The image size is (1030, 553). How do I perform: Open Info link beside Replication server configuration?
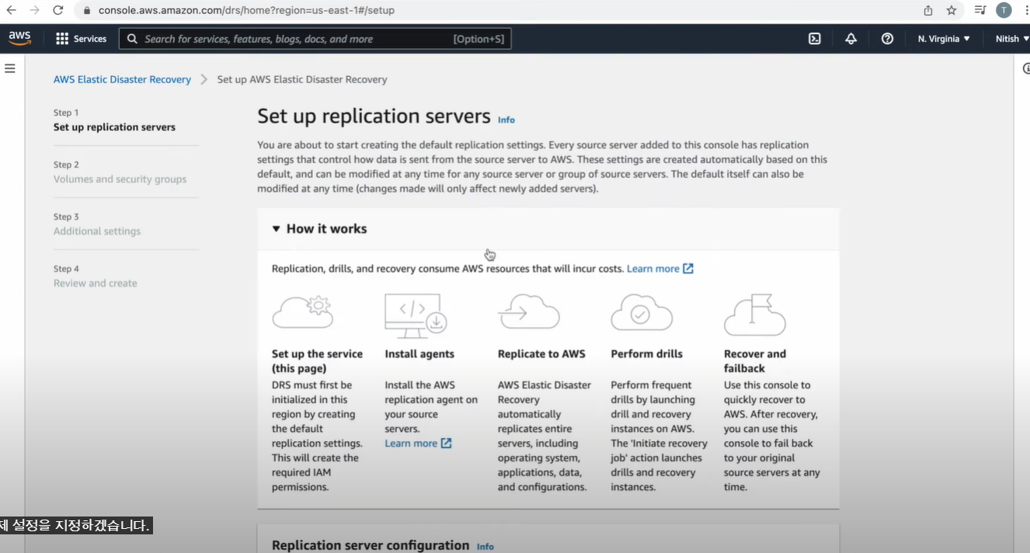tap(485, 547)
